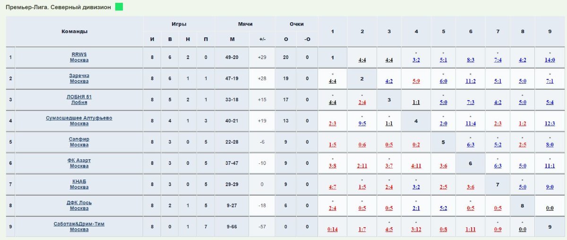Open the 8:0 score in Сапфир row
This screenshot has height=240, width=567.
(x=550, y=145)
